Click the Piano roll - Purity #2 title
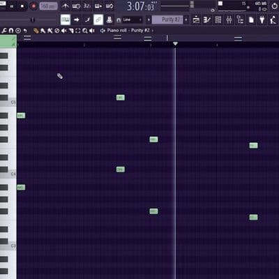The height and width of the screenshot is (279, 279). pos(128,31)
